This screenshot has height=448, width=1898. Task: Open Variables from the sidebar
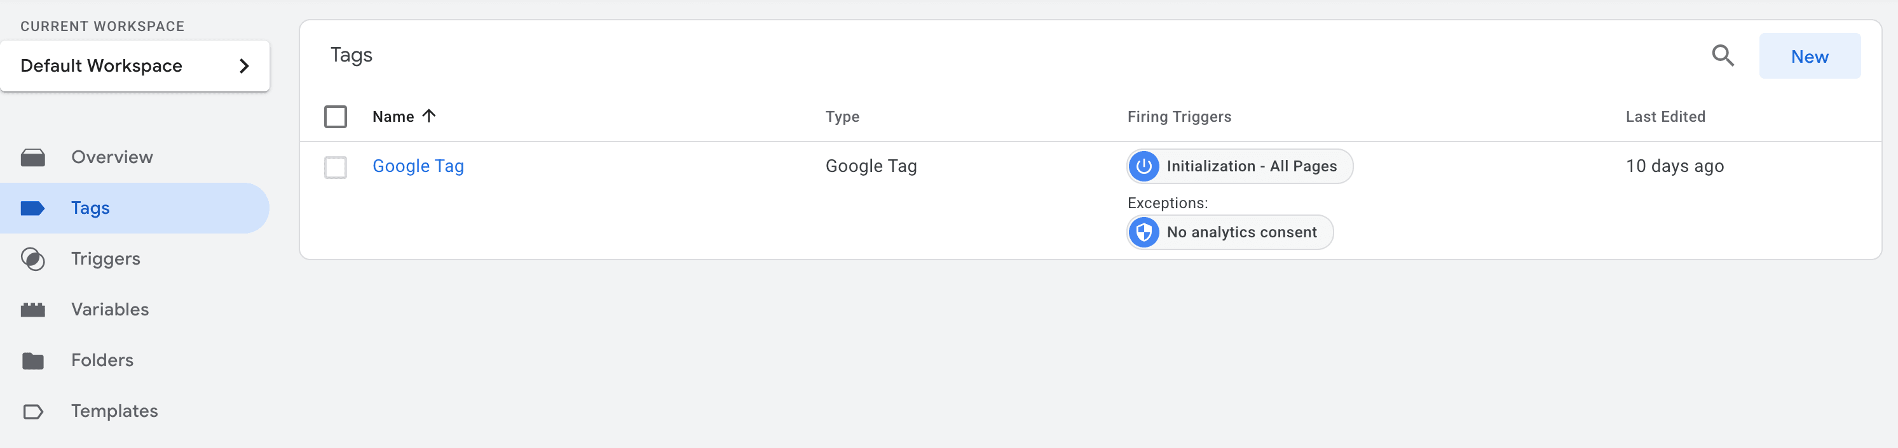click(110, 310)
